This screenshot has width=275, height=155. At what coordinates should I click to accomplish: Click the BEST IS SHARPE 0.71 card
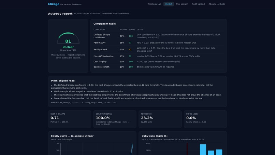(x=70, y=119)
